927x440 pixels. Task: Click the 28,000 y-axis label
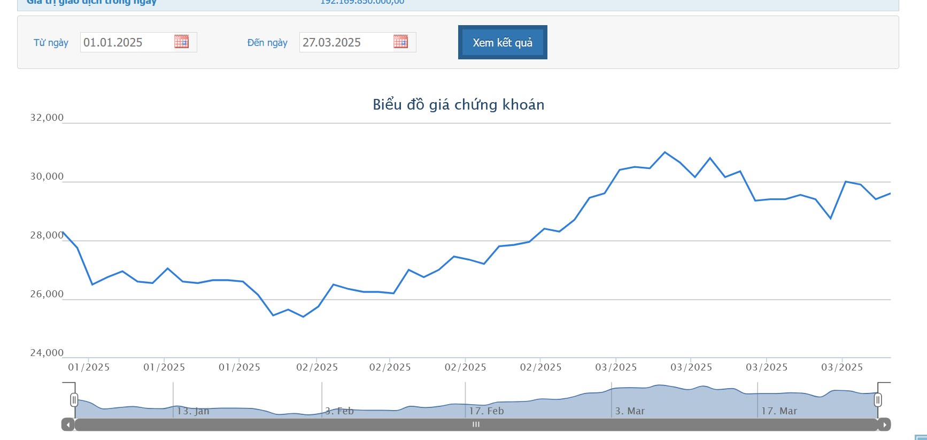pyautogui.click(x=47, y=235)
